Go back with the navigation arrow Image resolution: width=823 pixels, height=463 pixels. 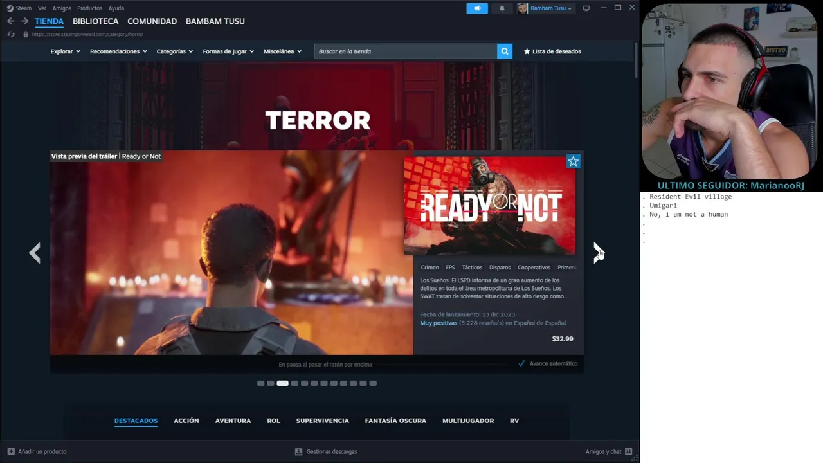(x=10, y=21)
